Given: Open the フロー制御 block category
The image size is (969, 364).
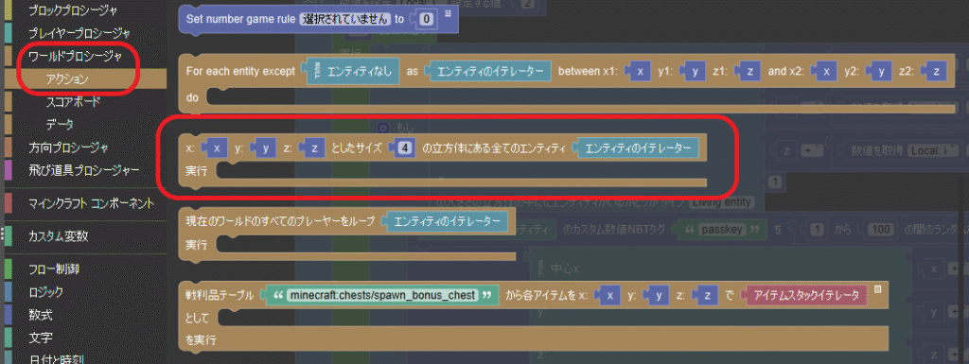Looking at the screenshot, I should point(54,269).
